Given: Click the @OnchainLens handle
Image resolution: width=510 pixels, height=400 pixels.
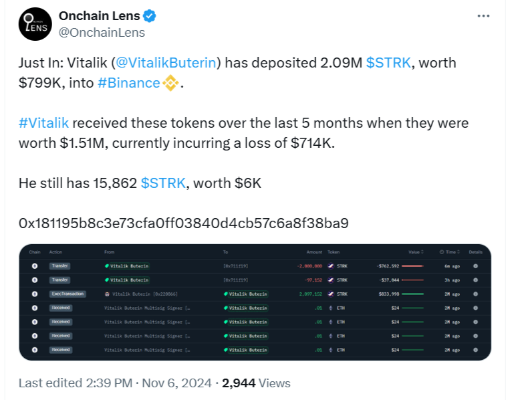Looking at the screenshot, I should tap(102, 32).
